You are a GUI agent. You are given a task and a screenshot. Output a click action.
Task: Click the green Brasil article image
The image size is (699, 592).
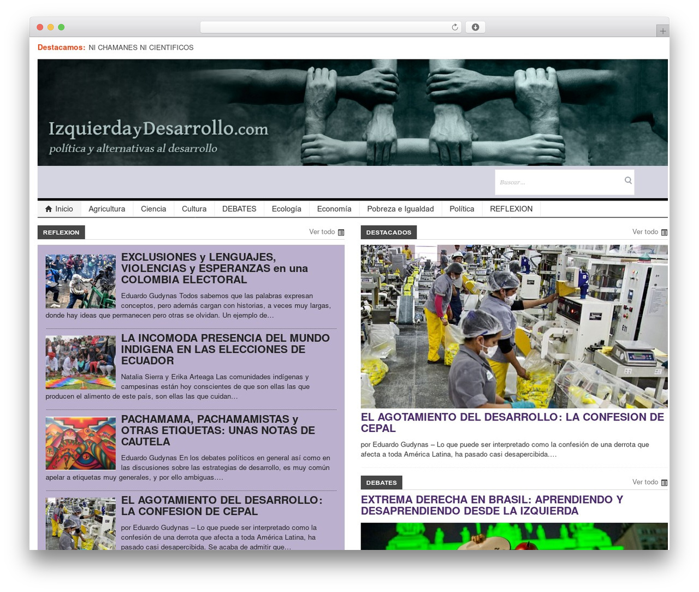514,536
